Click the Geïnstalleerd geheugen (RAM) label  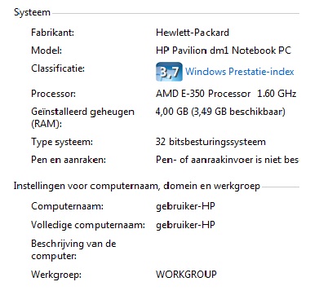[x=82, y=118]
